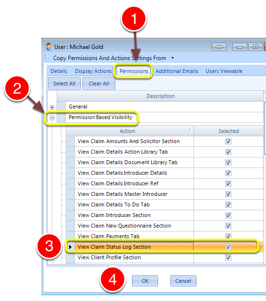This screenshot has width=266, height=301.
Task: Switch to the Permissions tab
Action: point(134,71)
